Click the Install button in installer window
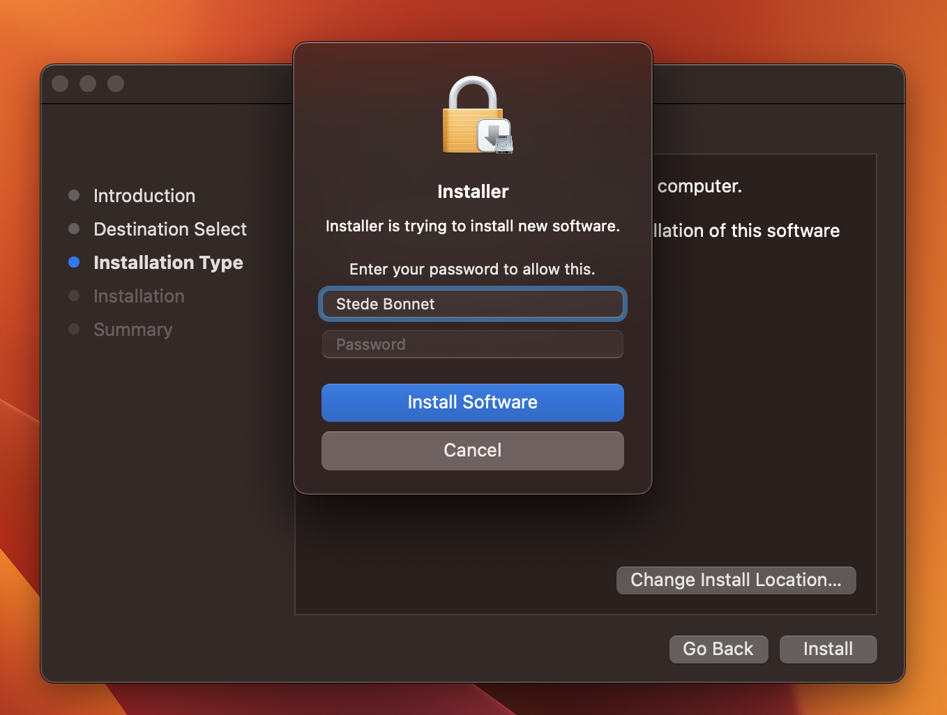This screenshot has height=715, width=947. click(x=828, y=649)
